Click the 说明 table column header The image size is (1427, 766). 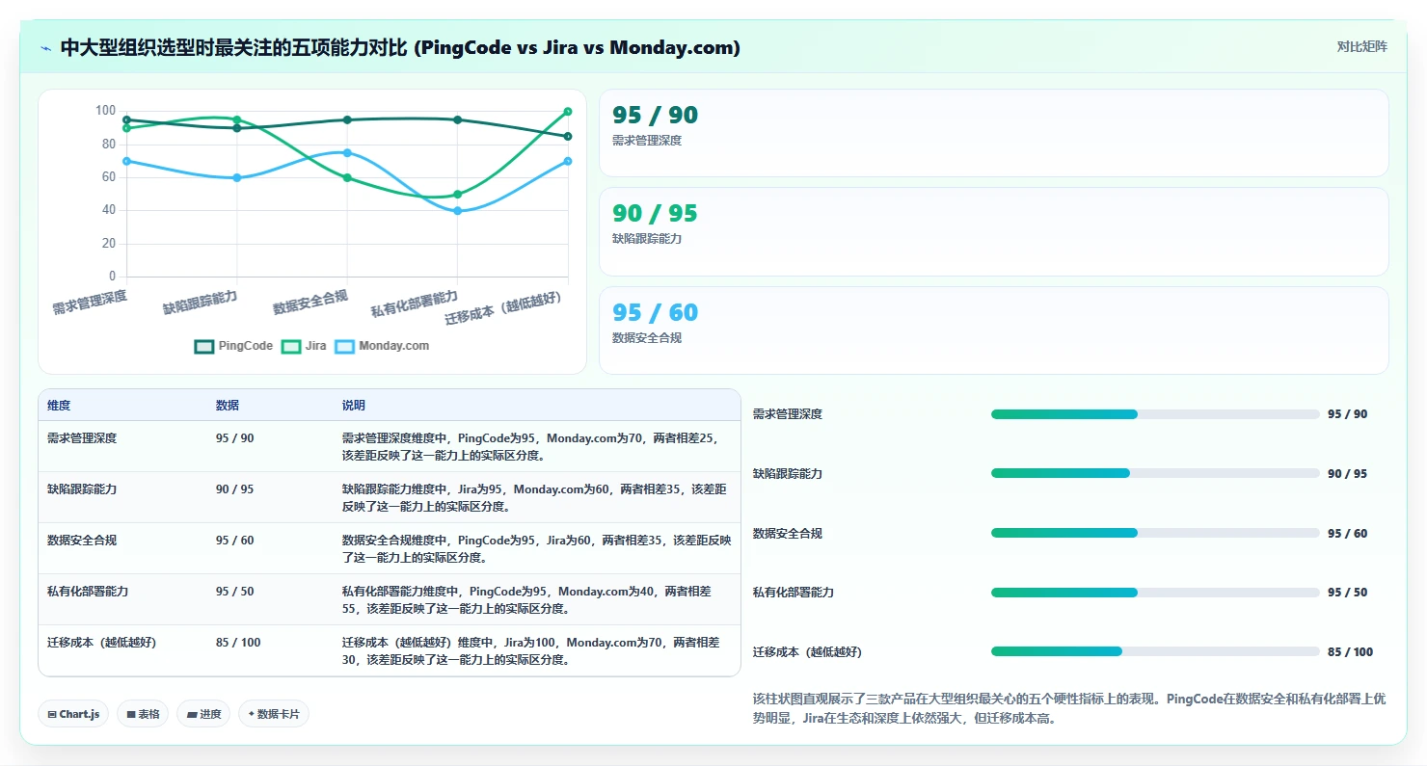tap(354, 406)
